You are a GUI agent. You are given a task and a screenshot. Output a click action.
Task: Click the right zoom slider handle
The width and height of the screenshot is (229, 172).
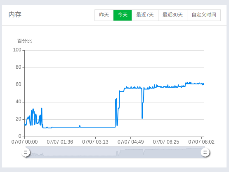click(205, 153)
